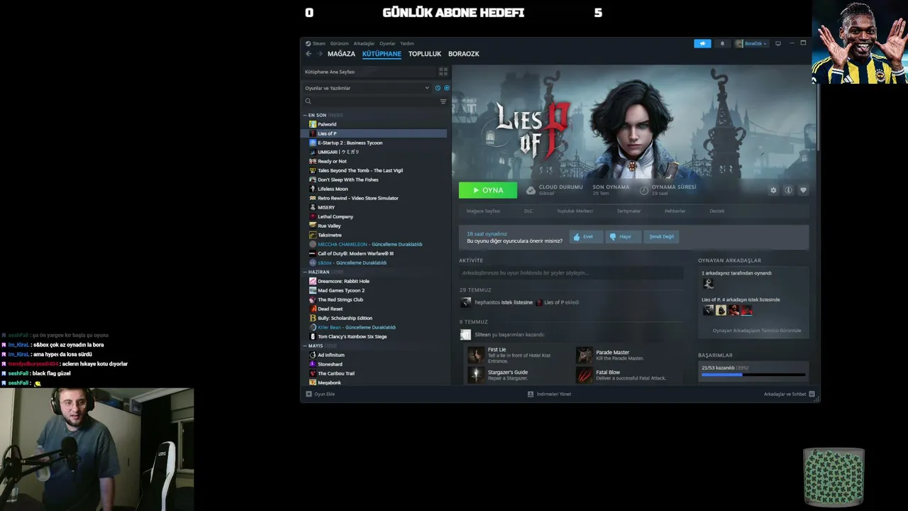Open Lies of P settings gear
Image resolution: width=908 pixels, height=511 pixels.
pos(773,190)
